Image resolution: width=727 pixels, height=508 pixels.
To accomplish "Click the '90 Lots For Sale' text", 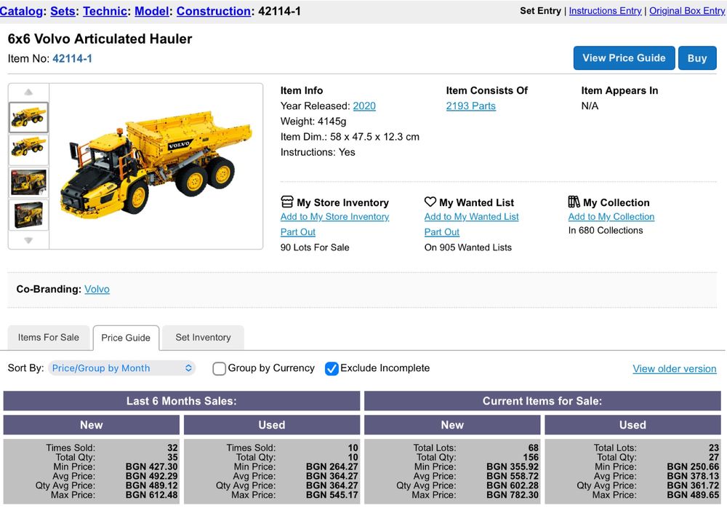I will coord(315,247).
